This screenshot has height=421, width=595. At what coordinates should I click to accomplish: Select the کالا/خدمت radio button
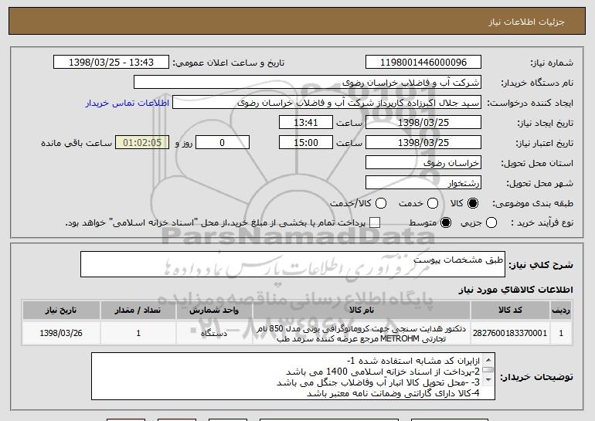[381, 203]
